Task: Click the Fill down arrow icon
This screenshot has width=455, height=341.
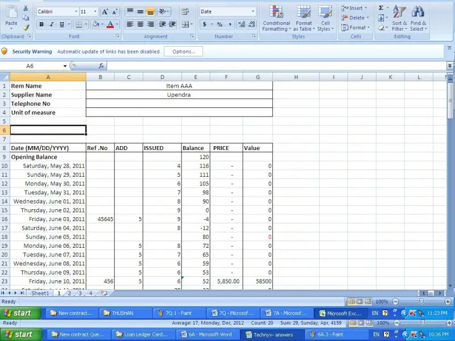Action: (x=381, y=18)
